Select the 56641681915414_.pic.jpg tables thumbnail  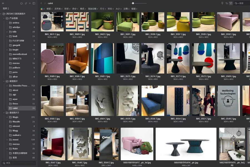[186, 144]
